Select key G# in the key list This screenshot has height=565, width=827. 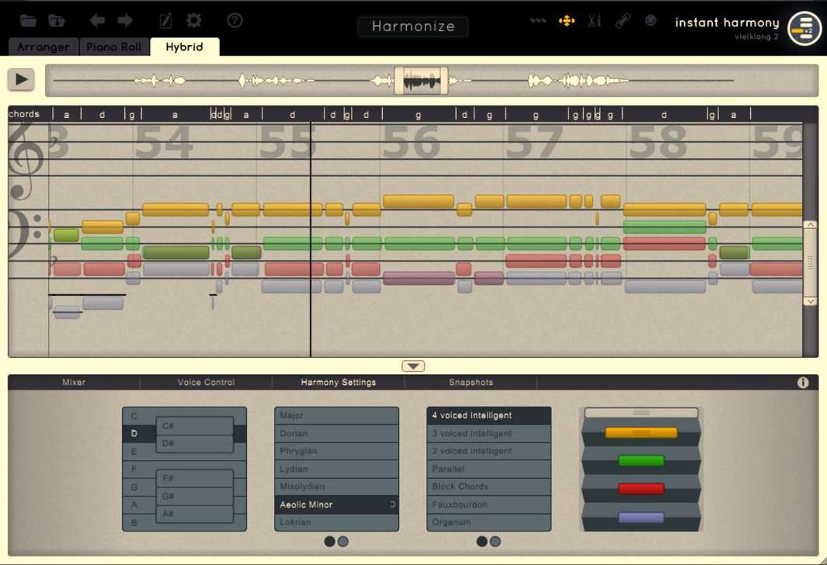(x=195, y=496)
